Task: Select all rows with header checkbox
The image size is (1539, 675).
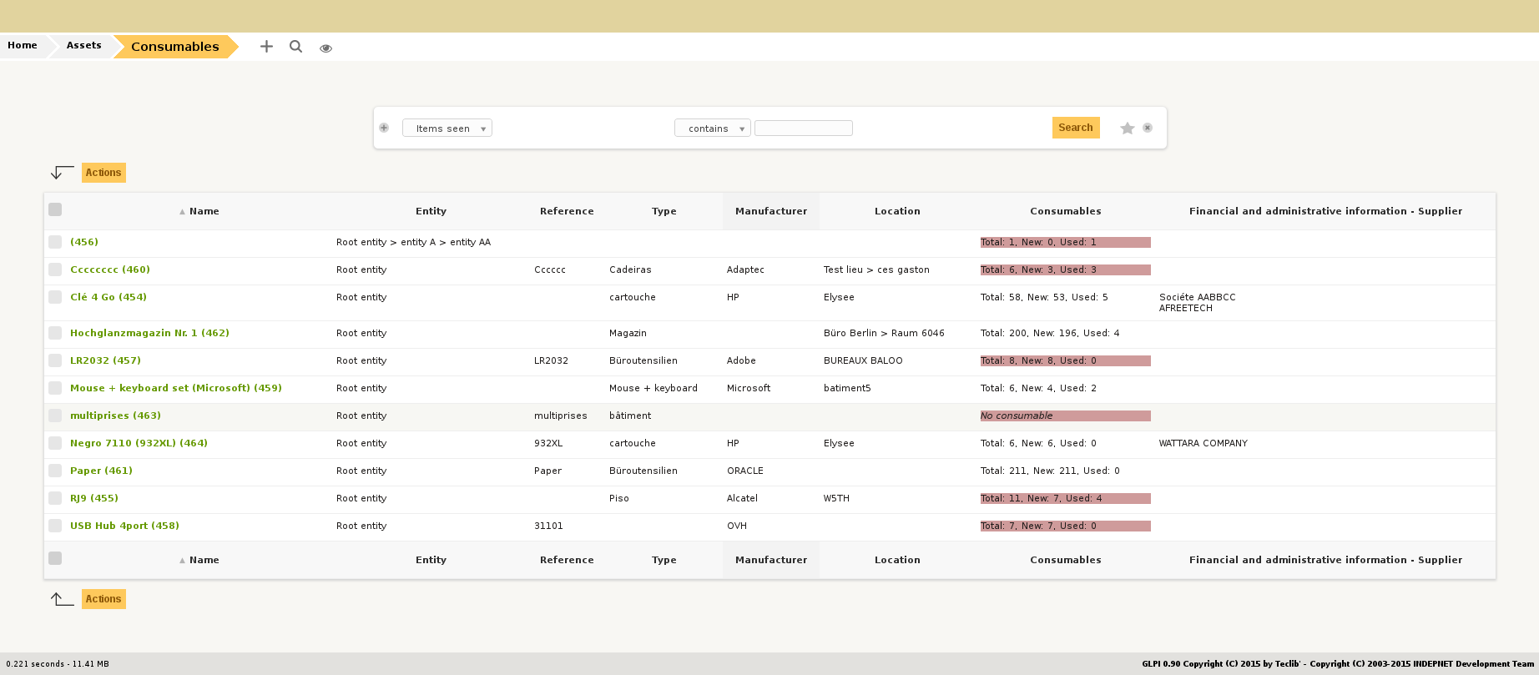Action: (55, 209)
